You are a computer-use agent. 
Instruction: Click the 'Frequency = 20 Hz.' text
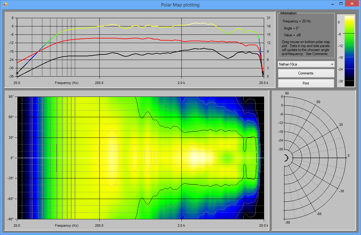click(297, 21)
